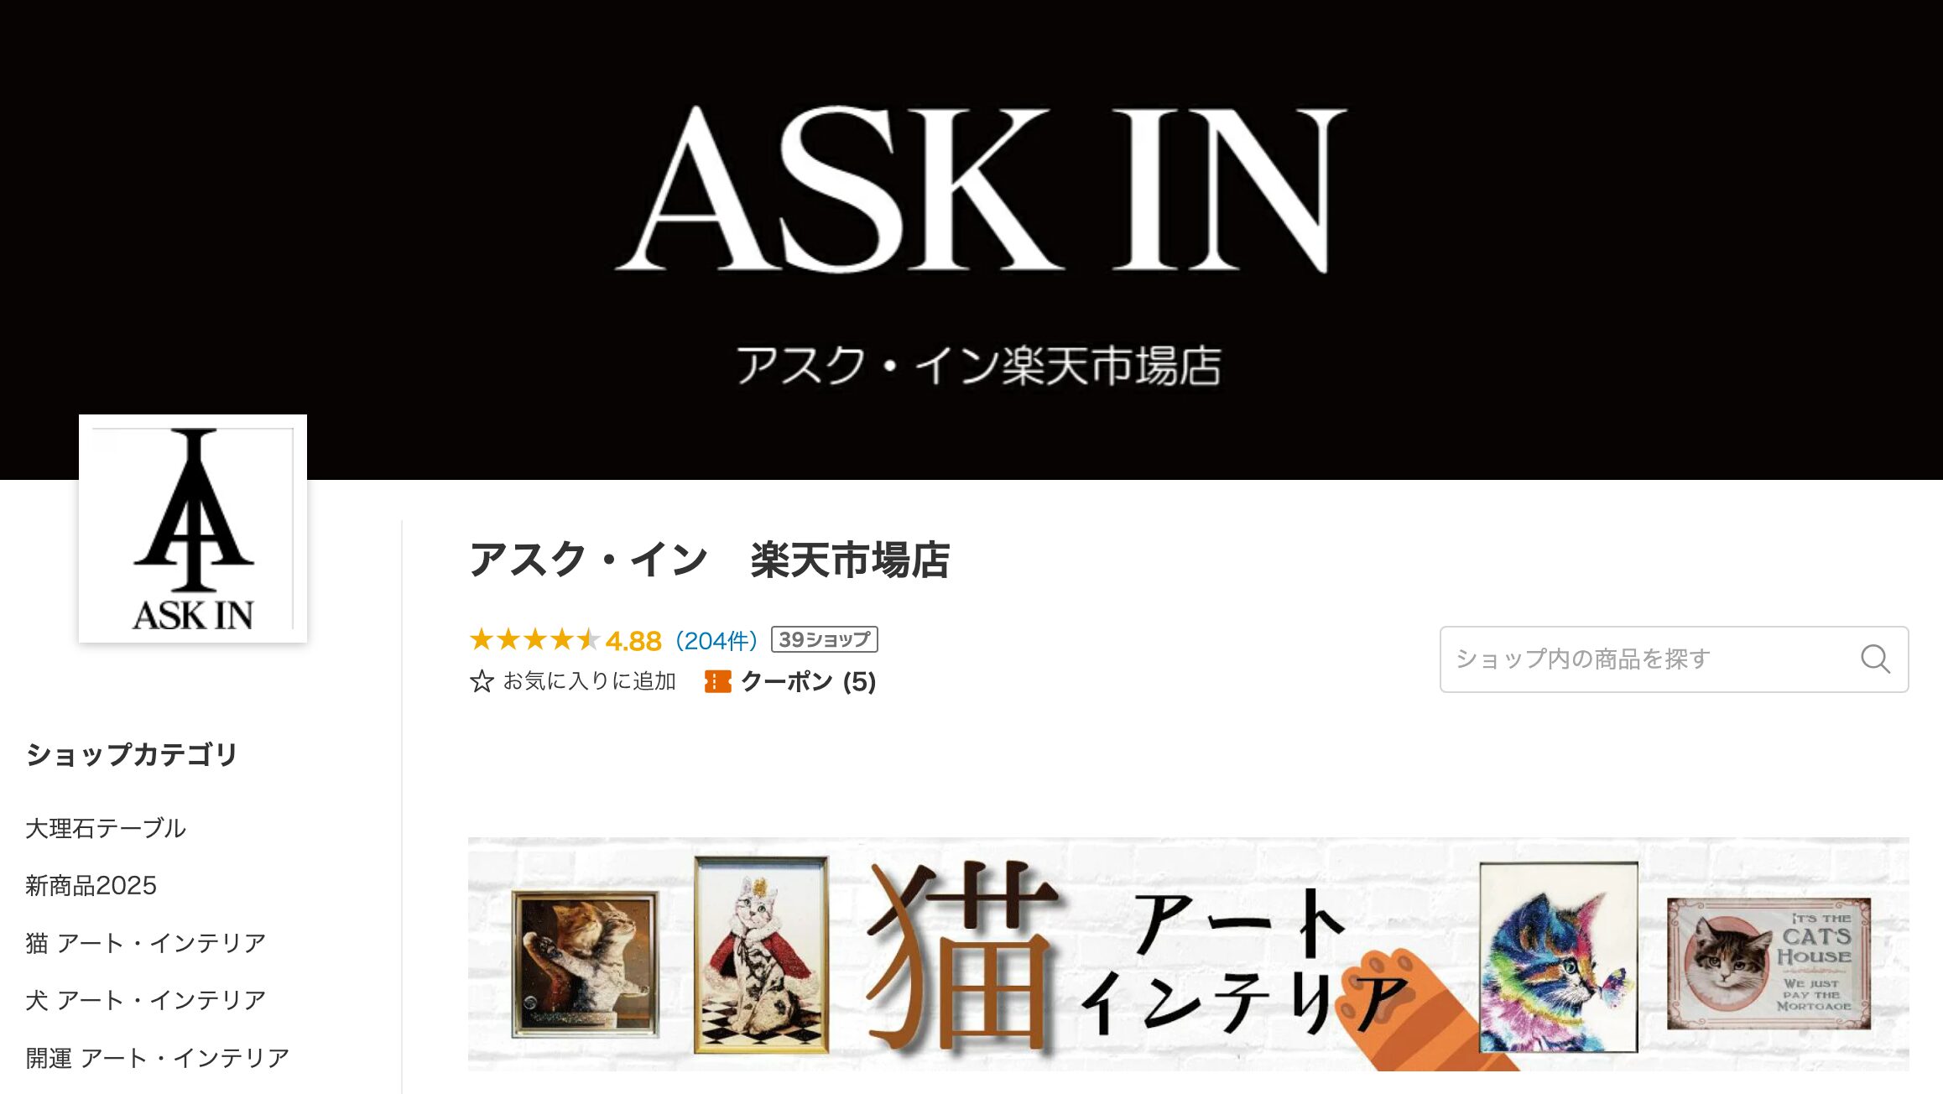Open the 大理石テーブル category
This screenshot has height=1094, width=1943.
[106, 828]
